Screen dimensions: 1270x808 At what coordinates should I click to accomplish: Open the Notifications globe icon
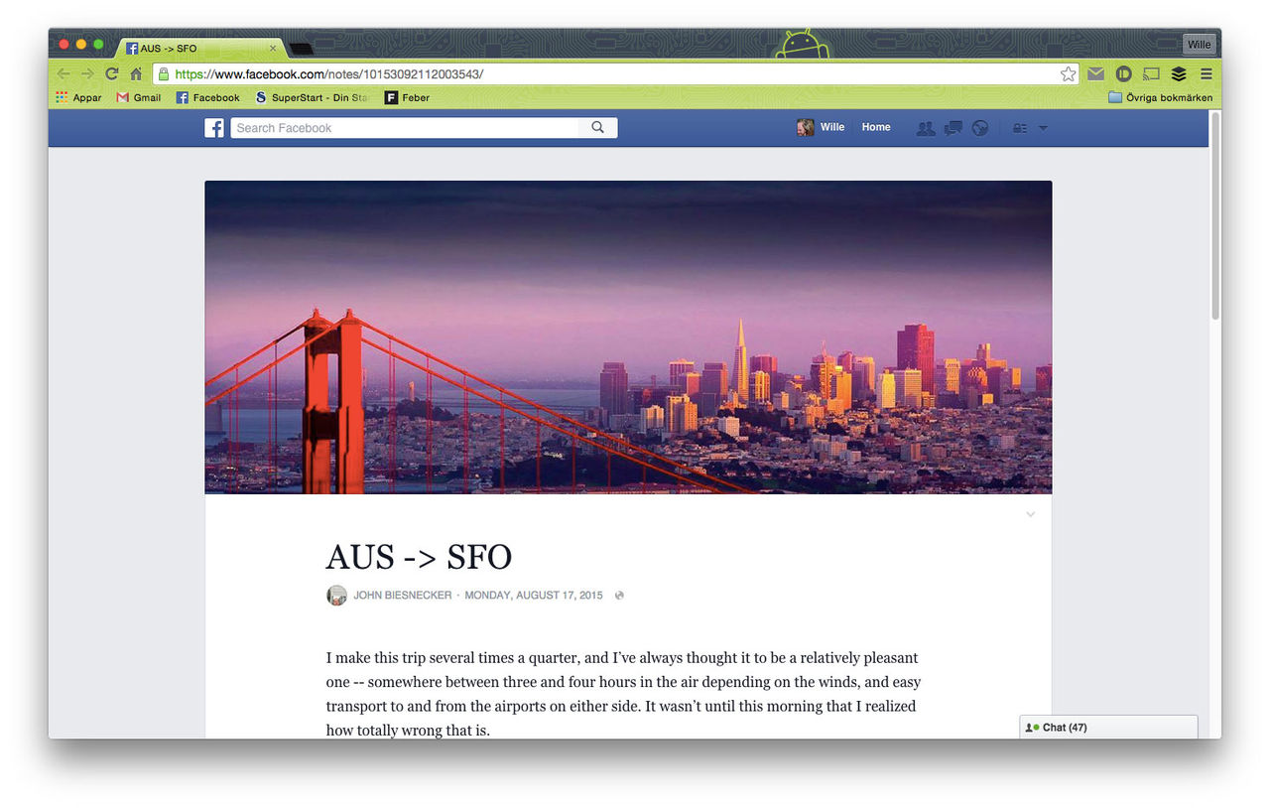(x=979, y=128)
